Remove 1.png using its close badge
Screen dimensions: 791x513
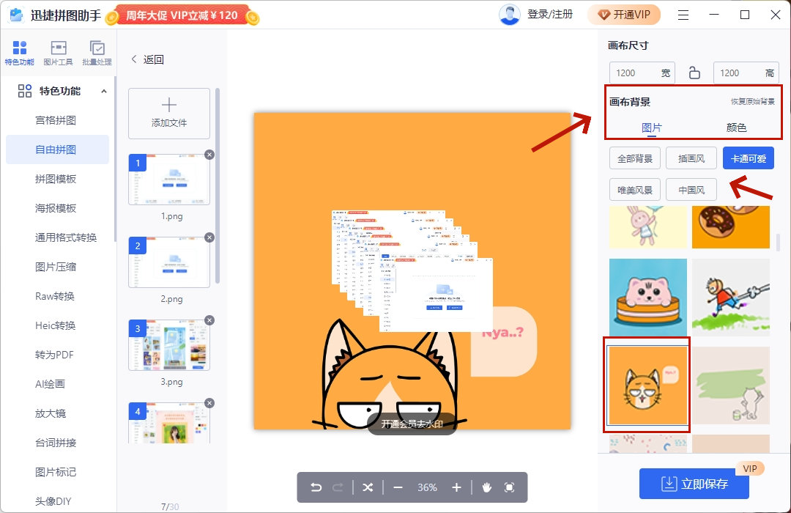(209, 155)
